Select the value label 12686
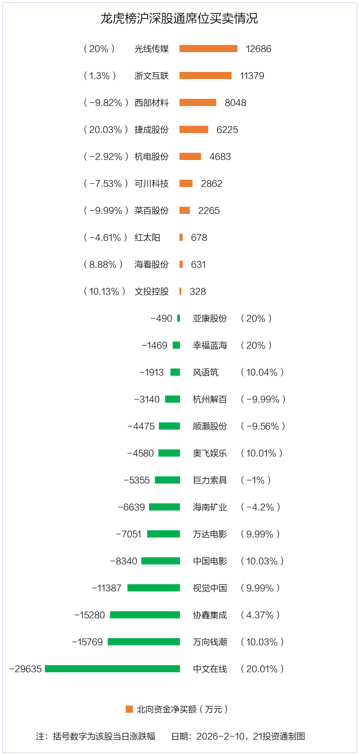Screen dimensions: 359x755 tap(258, 49)
